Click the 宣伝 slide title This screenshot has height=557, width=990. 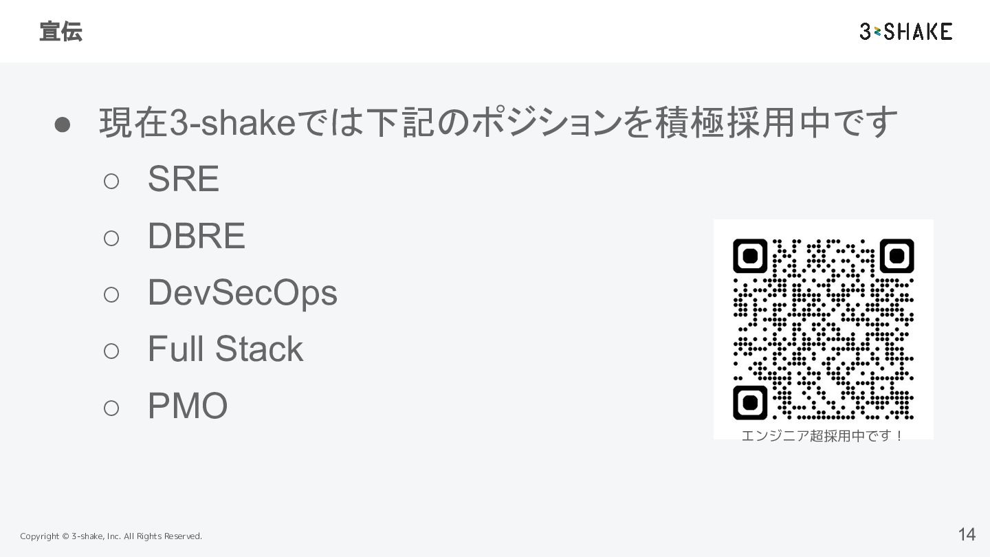[x=60, y=32]
